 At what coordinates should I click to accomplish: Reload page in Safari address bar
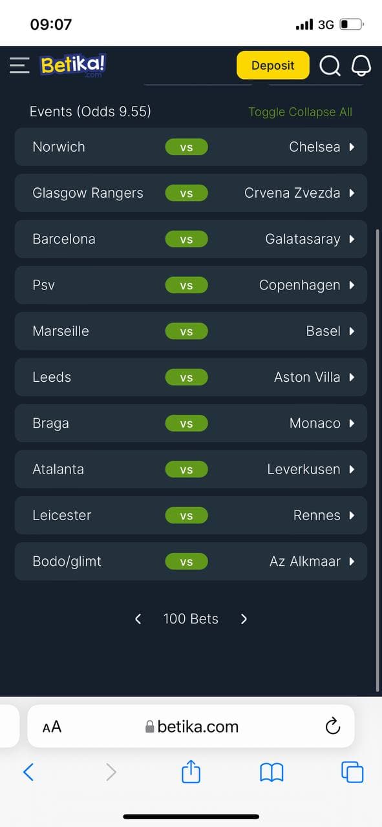click(332, 726)
